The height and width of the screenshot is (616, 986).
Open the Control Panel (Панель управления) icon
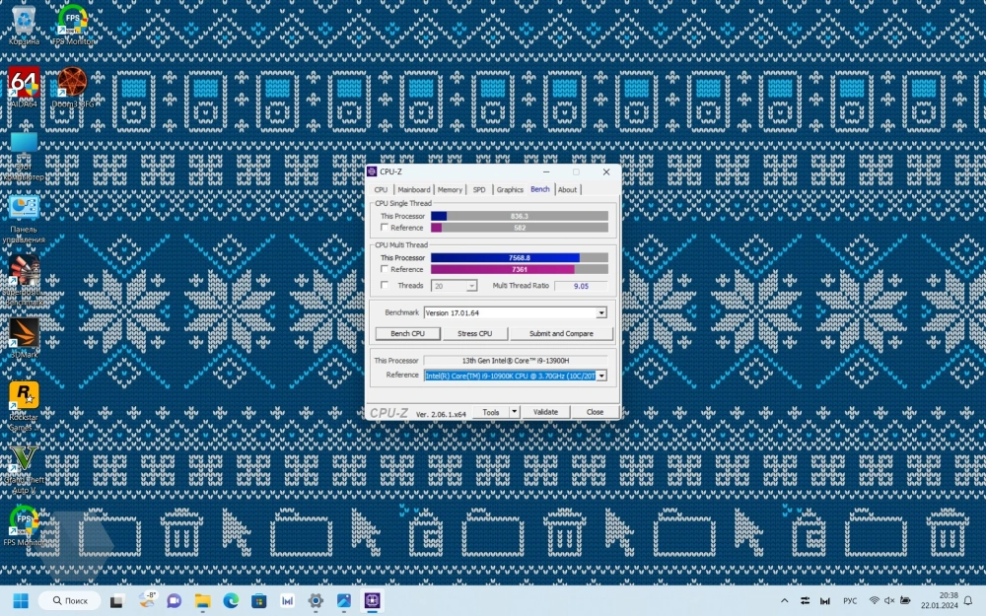coord(24,209)
